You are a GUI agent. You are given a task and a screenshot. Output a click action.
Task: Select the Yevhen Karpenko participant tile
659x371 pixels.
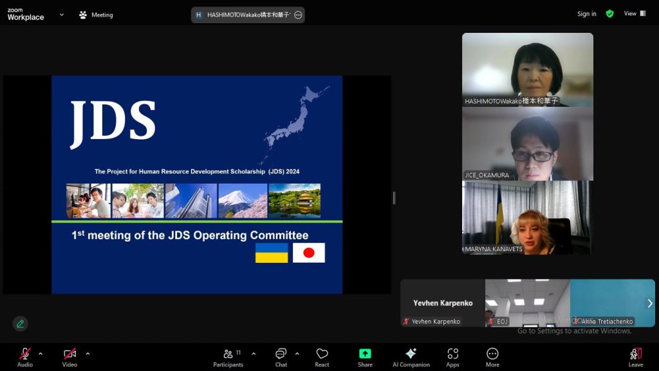[x=443, y=303]
